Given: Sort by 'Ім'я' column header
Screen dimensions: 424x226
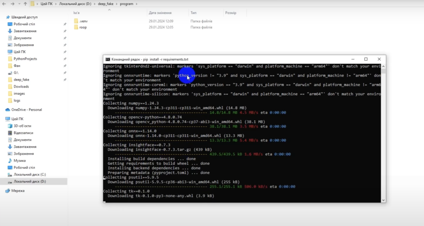Looking at the screenshot, I should click(x=77, y=13).
